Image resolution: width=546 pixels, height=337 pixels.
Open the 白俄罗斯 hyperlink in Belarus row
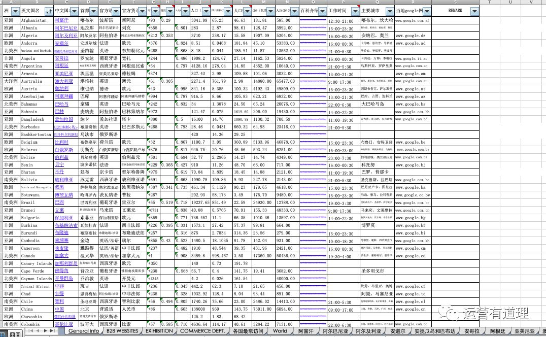tap(64, 150)
